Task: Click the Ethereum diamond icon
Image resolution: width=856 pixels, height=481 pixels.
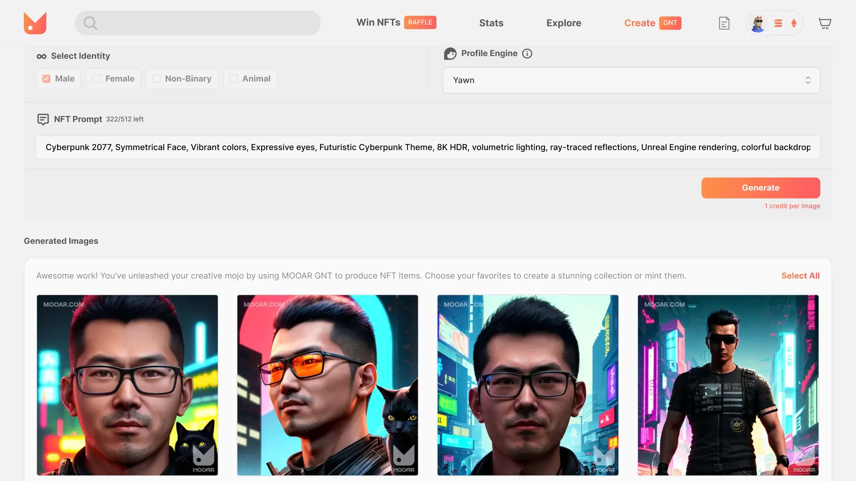Action: point(794,23)
